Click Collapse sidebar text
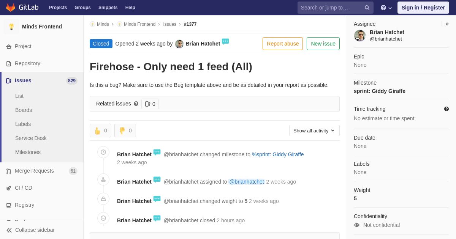Screen dimensions: 456x239 click(x=35, y=230)
